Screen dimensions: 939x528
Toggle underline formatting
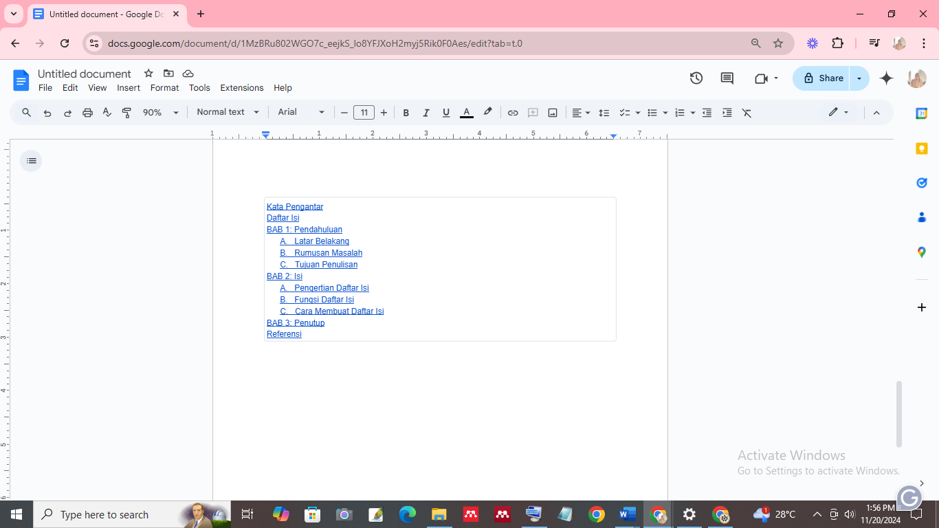(446, 113)
